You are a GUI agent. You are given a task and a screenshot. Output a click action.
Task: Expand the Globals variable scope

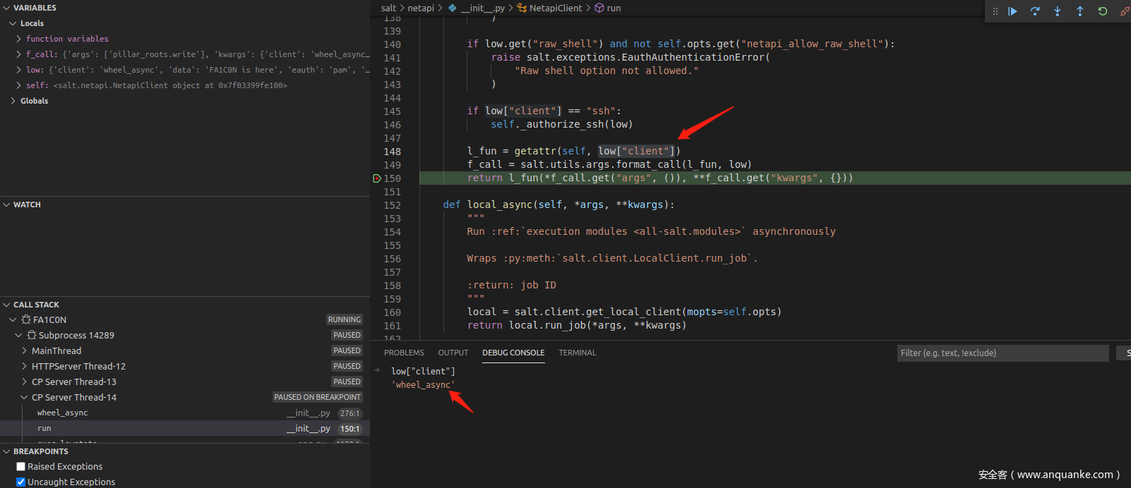(13, 101)
